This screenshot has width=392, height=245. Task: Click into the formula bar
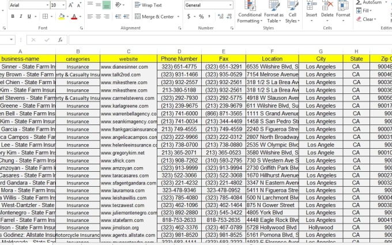[230, 40]
